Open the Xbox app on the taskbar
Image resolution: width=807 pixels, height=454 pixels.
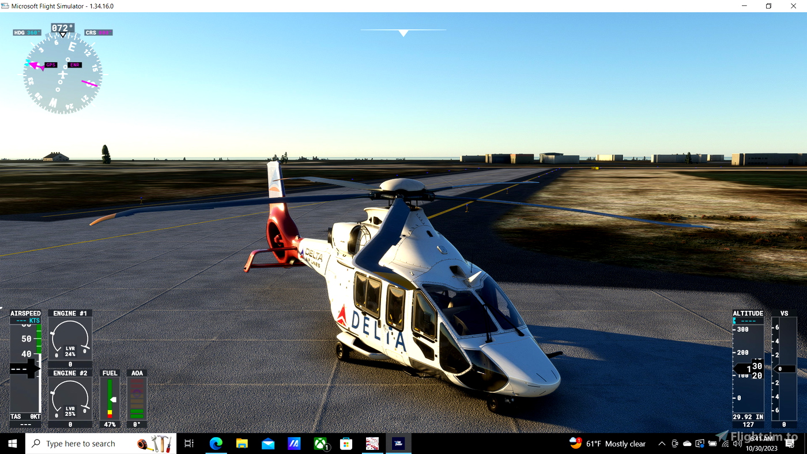pyautogui.click(x=320, y=444)
